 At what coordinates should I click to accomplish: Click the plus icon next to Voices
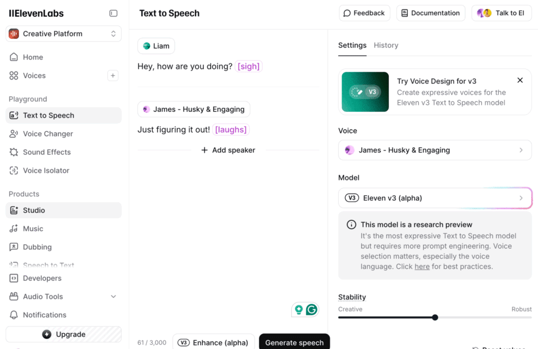[113, 76]
